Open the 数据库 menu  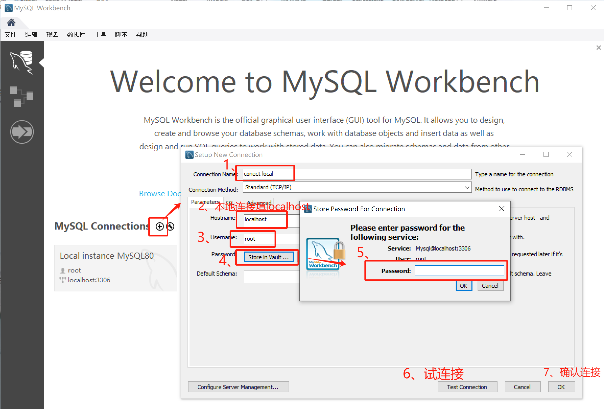pos(76,35)
